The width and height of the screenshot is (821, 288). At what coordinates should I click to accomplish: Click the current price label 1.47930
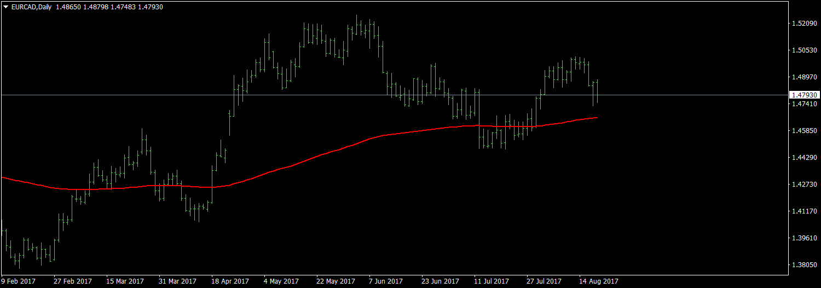[x=805, y=95]
